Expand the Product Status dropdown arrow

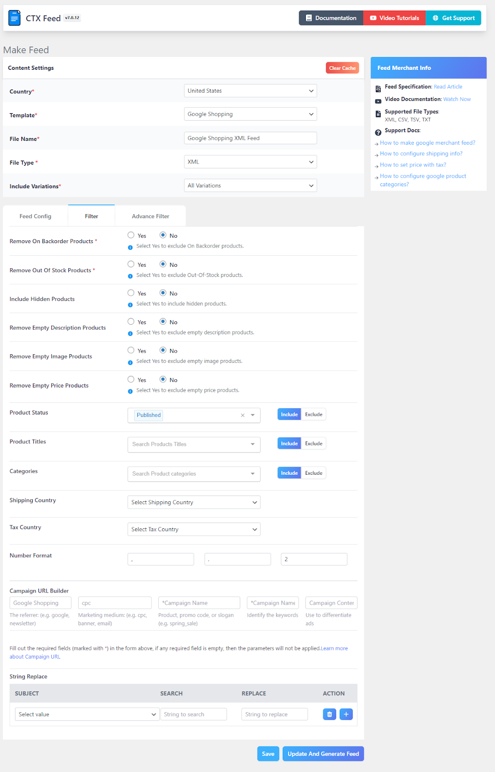[x=253, y=415]
